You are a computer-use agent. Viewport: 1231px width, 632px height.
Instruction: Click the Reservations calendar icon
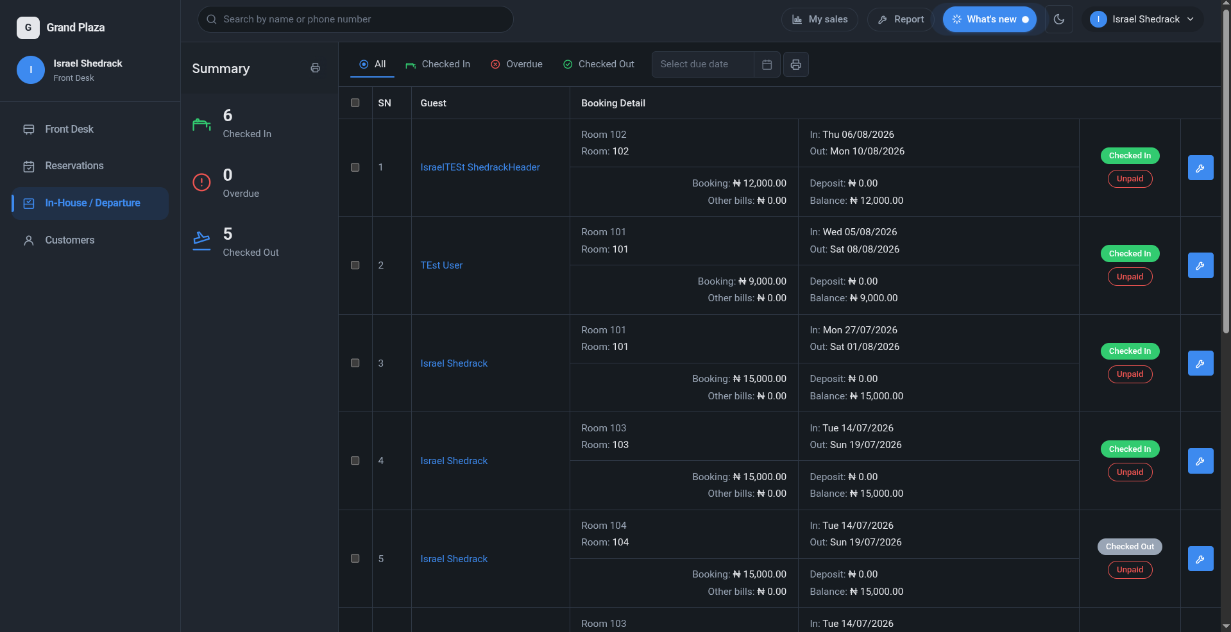(x=29, y=167)
